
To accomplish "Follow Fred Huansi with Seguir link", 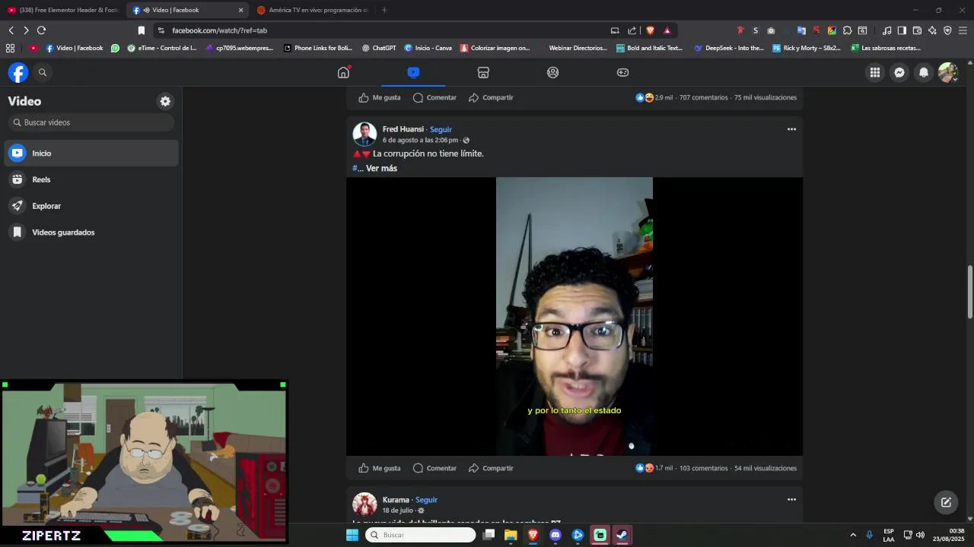I will pyautogui.click(x=441, y=129).
